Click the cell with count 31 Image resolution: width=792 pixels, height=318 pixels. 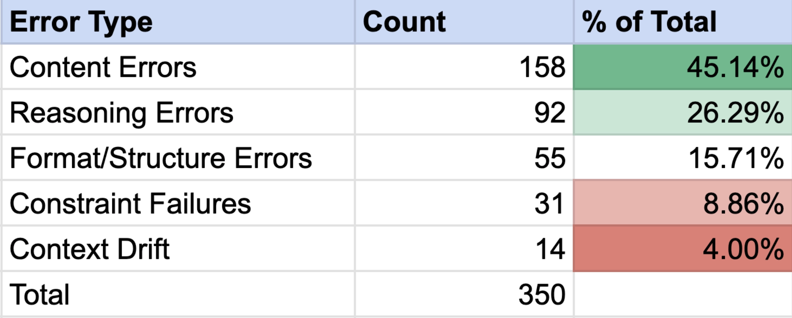tap(464, 203)
